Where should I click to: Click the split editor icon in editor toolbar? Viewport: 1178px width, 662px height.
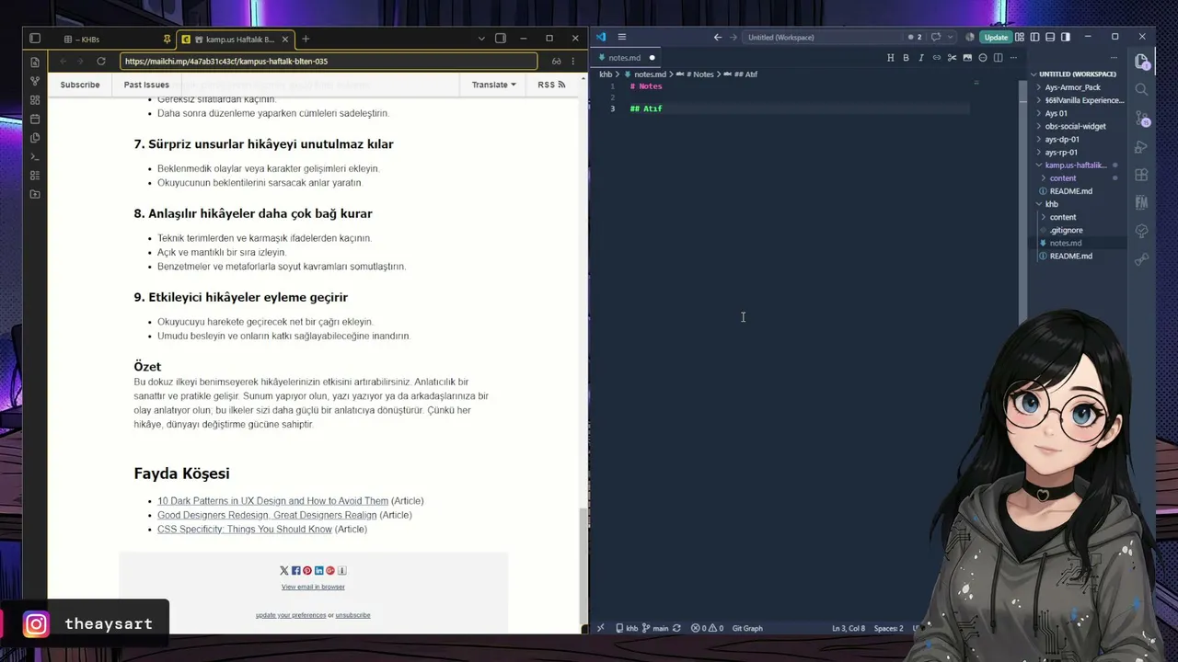pos(999,58)
